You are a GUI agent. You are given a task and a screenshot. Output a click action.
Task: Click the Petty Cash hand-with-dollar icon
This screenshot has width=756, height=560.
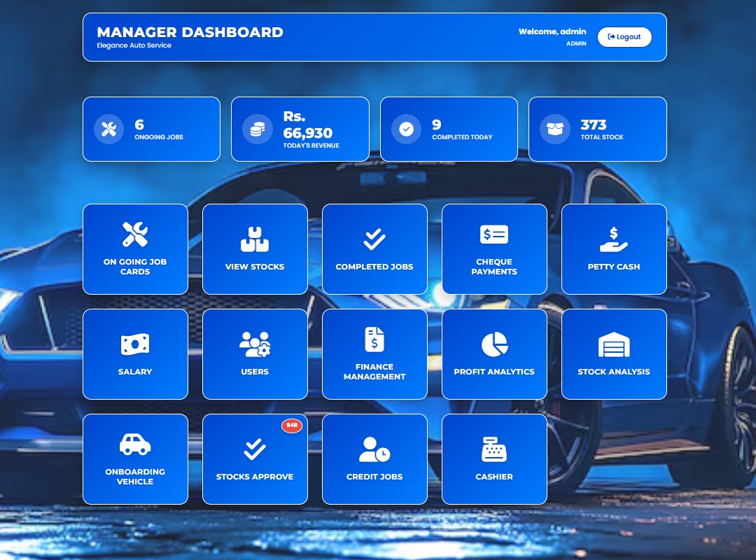click(614, 239)
